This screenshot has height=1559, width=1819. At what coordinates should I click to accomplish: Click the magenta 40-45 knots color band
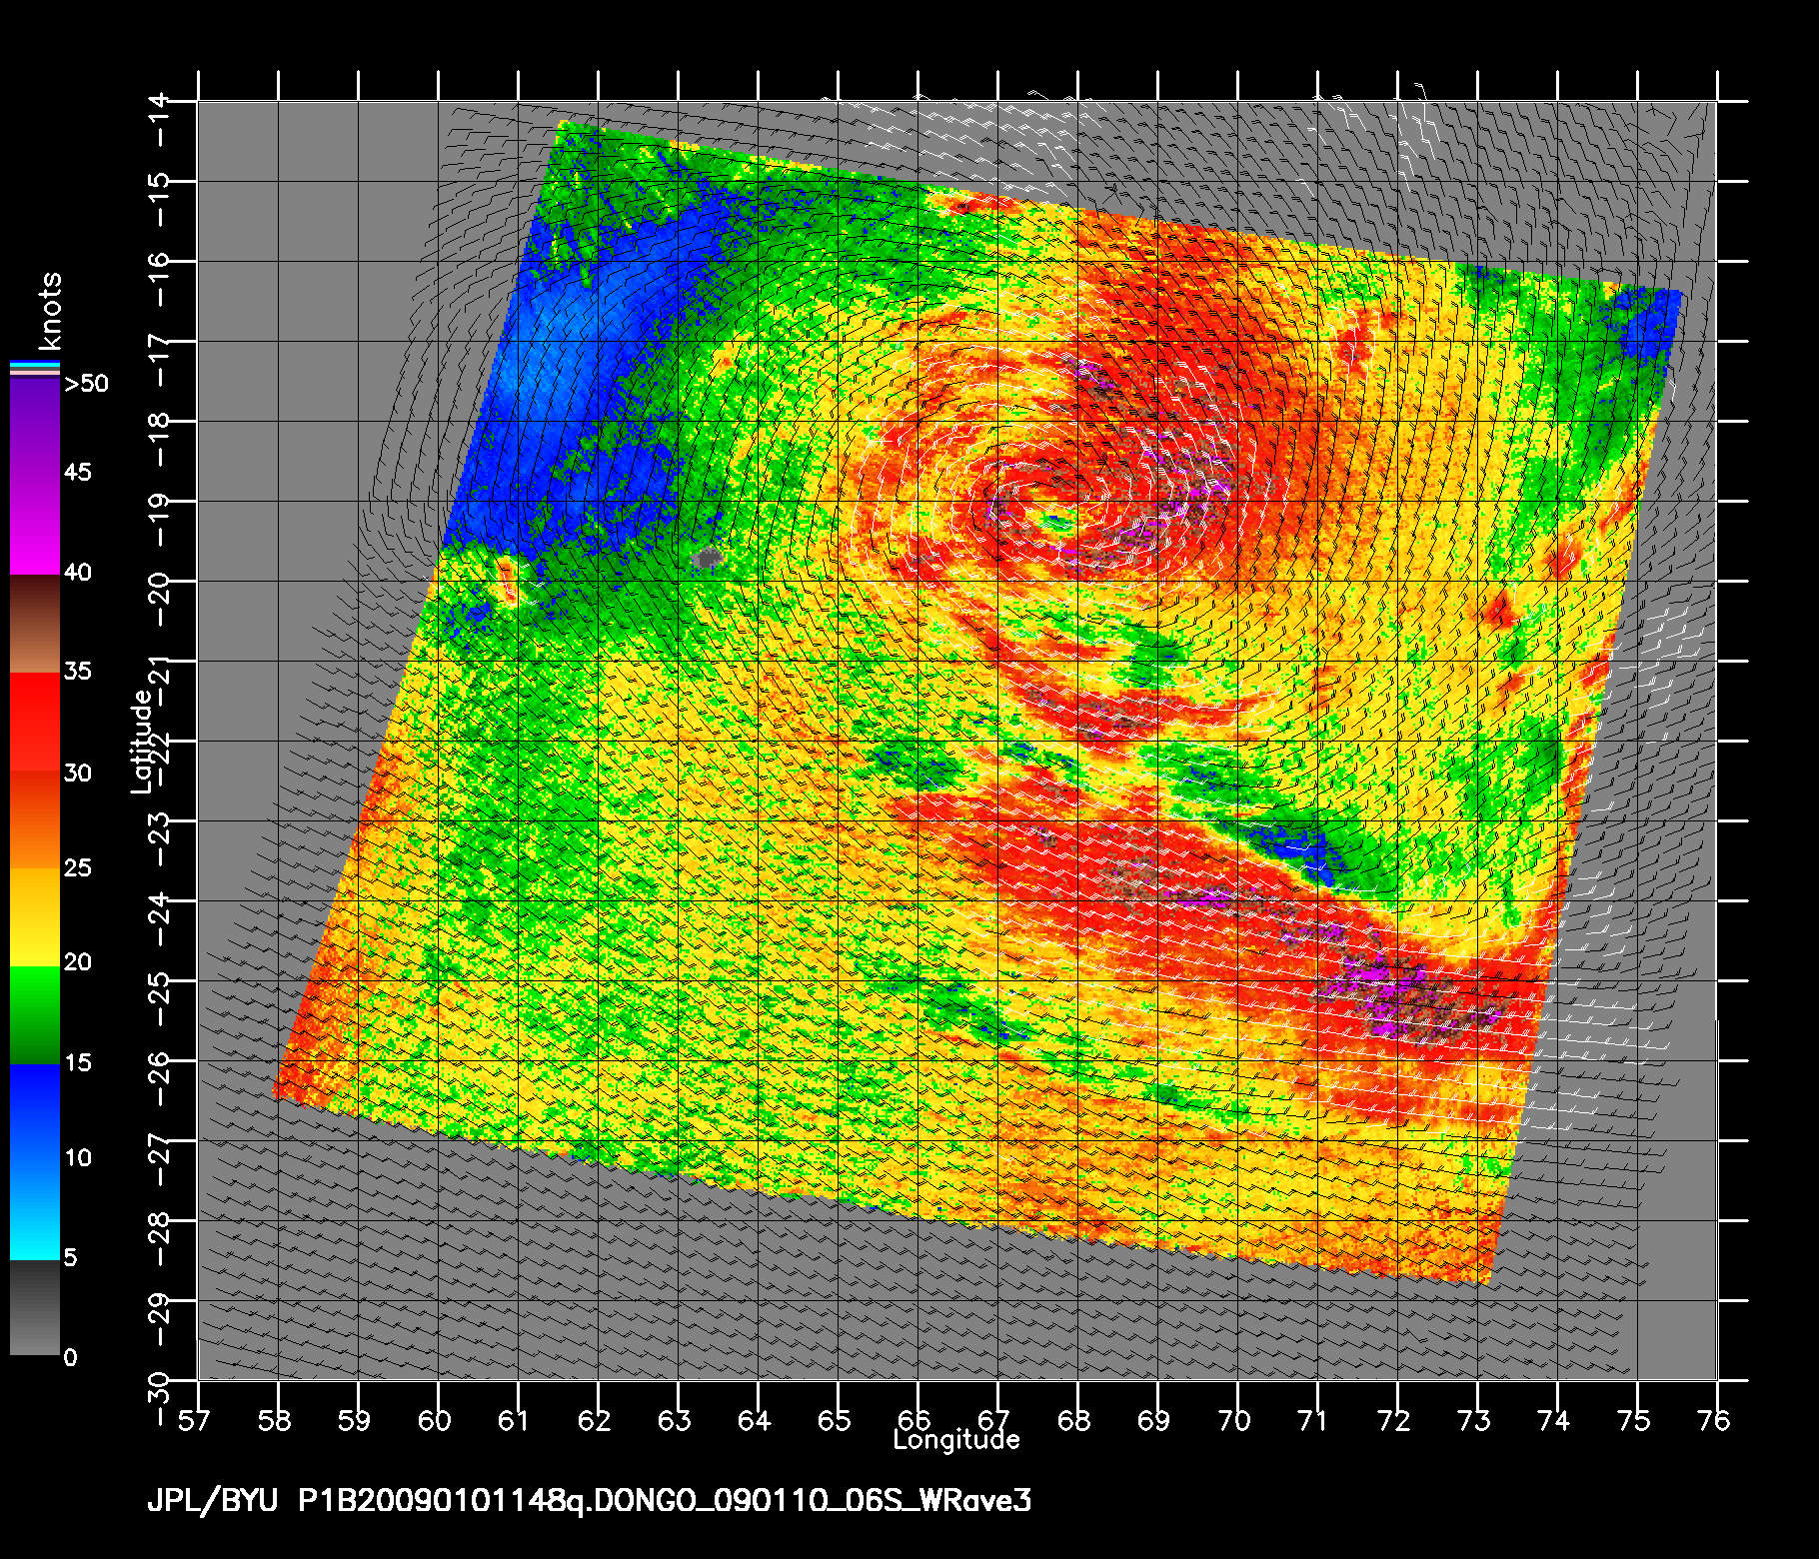pyautogui.click(x=35, y=525)
